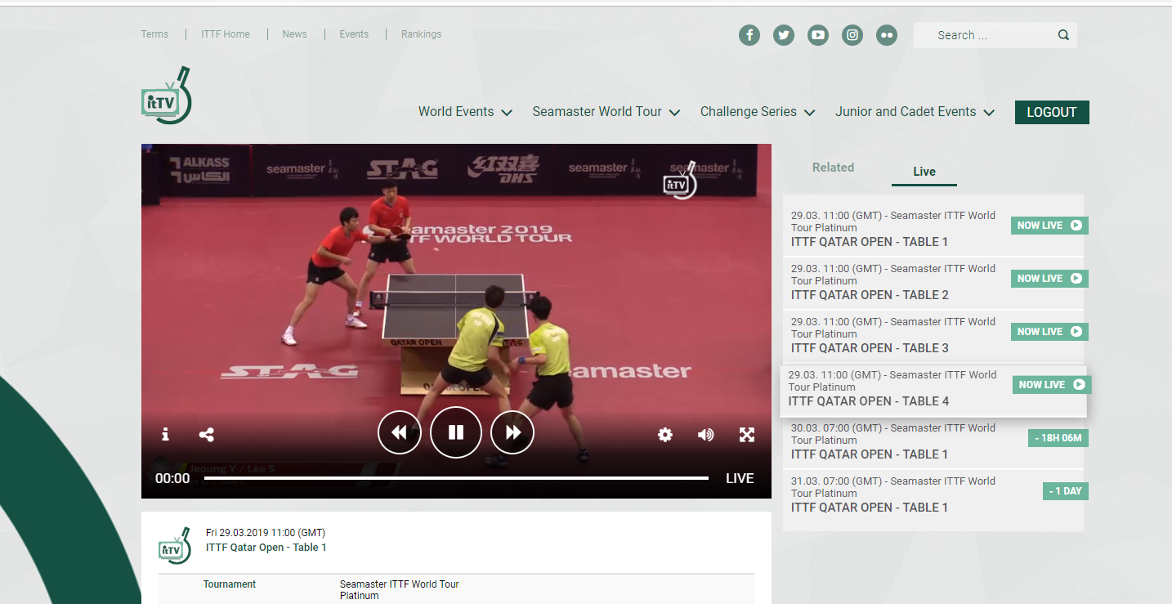Click the itTV logo in header
Viewport: 1172px width, 604px height.
[x=167, y=96]
